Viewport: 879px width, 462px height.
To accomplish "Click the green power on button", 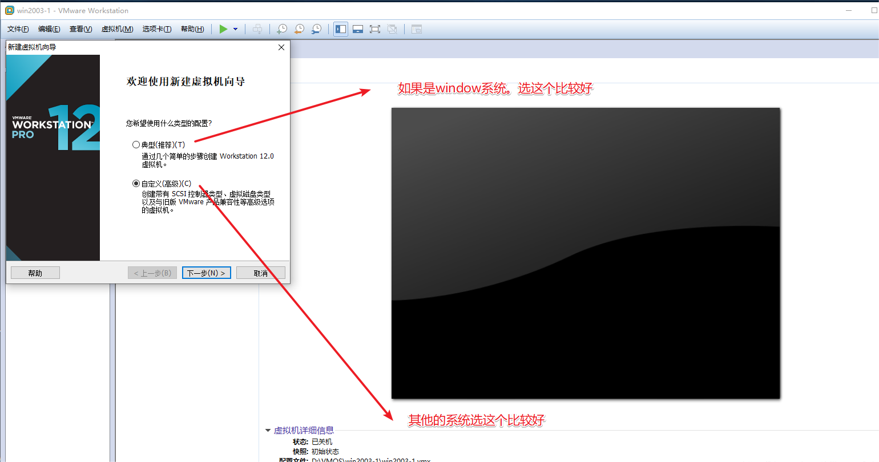I will click(x=223, y=29).
